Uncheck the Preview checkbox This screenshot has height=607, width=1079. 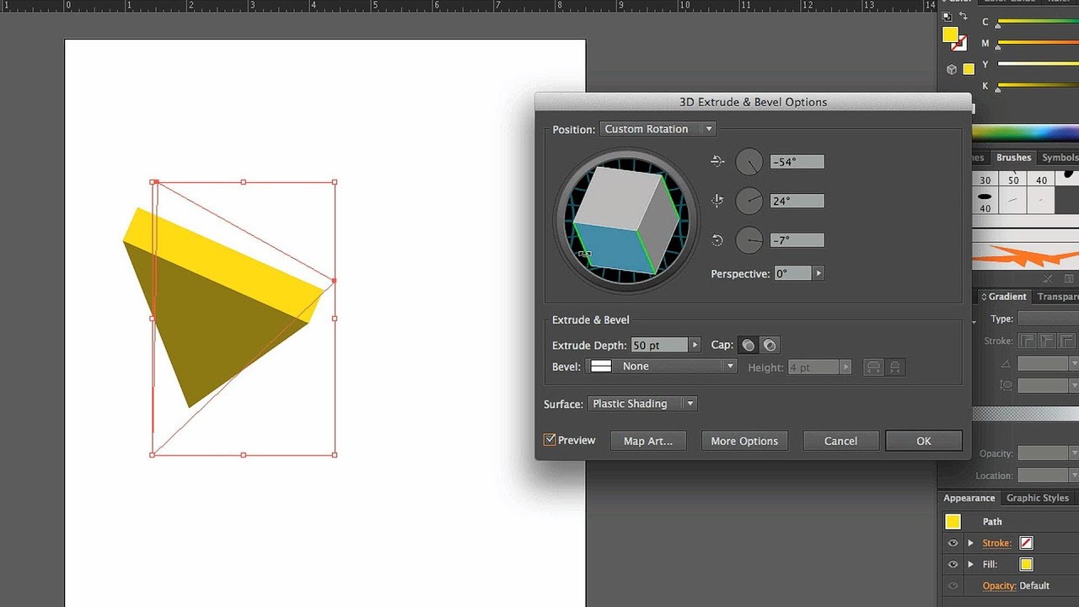coord(550,440)
